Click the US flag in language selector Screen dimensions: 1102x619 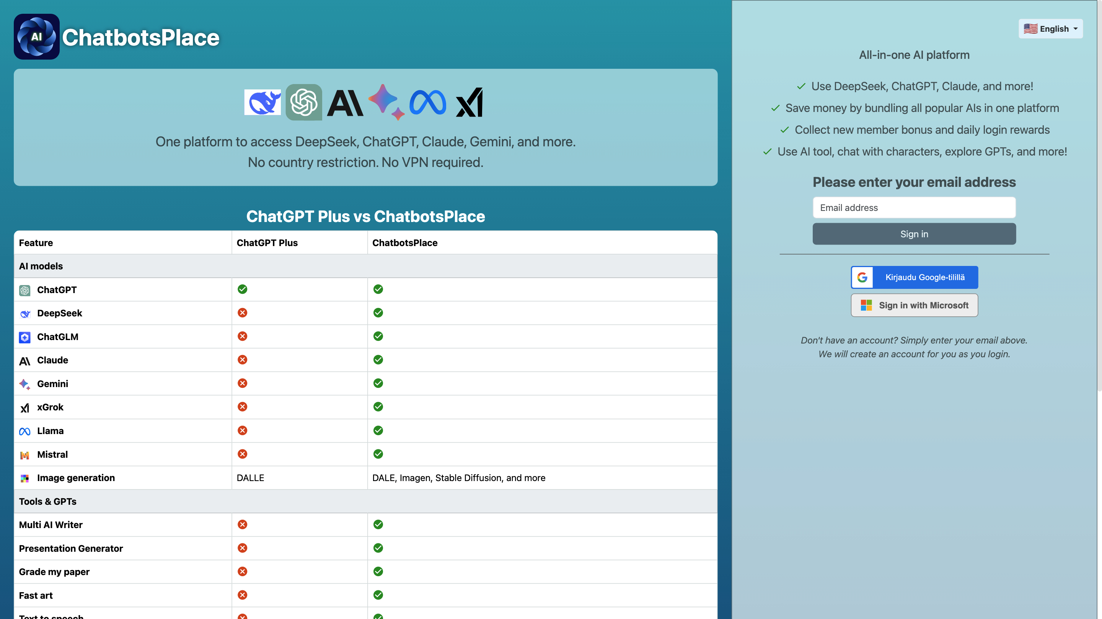point(1030,29)
